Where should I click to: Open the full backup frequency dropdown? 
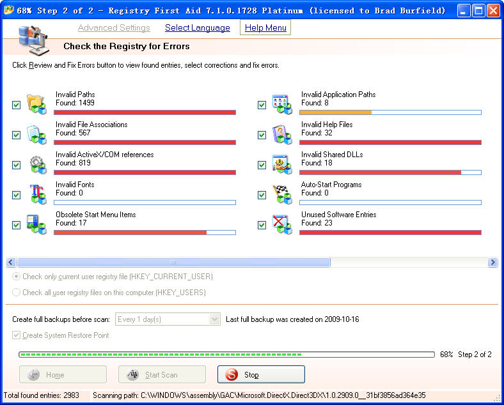click(214, 319)
